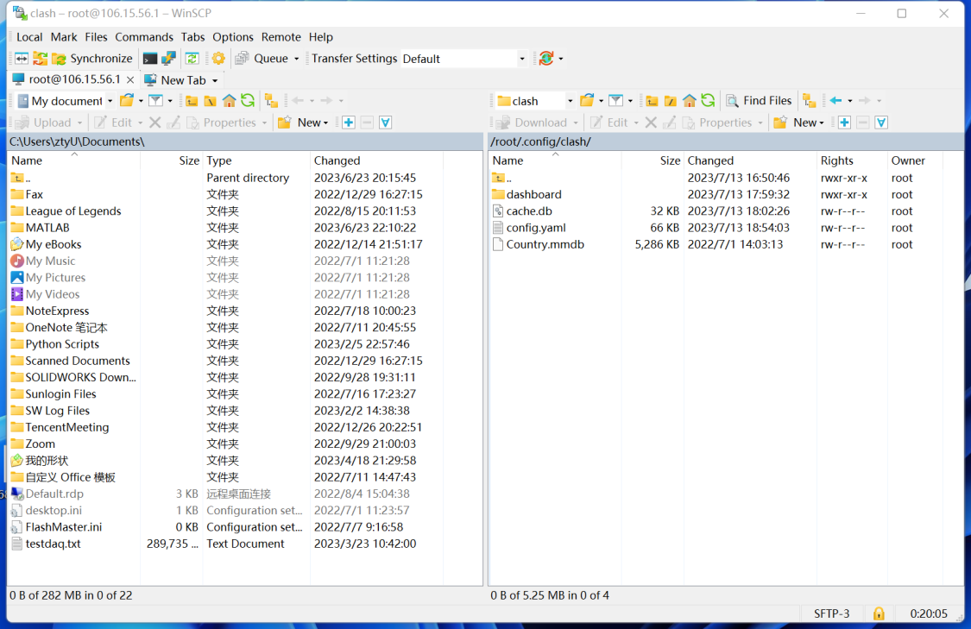Sort local files by Changed column
971x629 pixels.
point(376,160)
